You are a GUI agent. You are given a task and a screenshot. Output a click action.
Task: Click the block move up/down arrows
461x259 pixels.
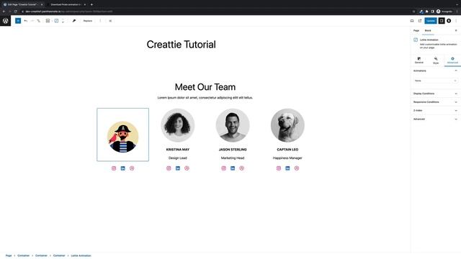63,21
